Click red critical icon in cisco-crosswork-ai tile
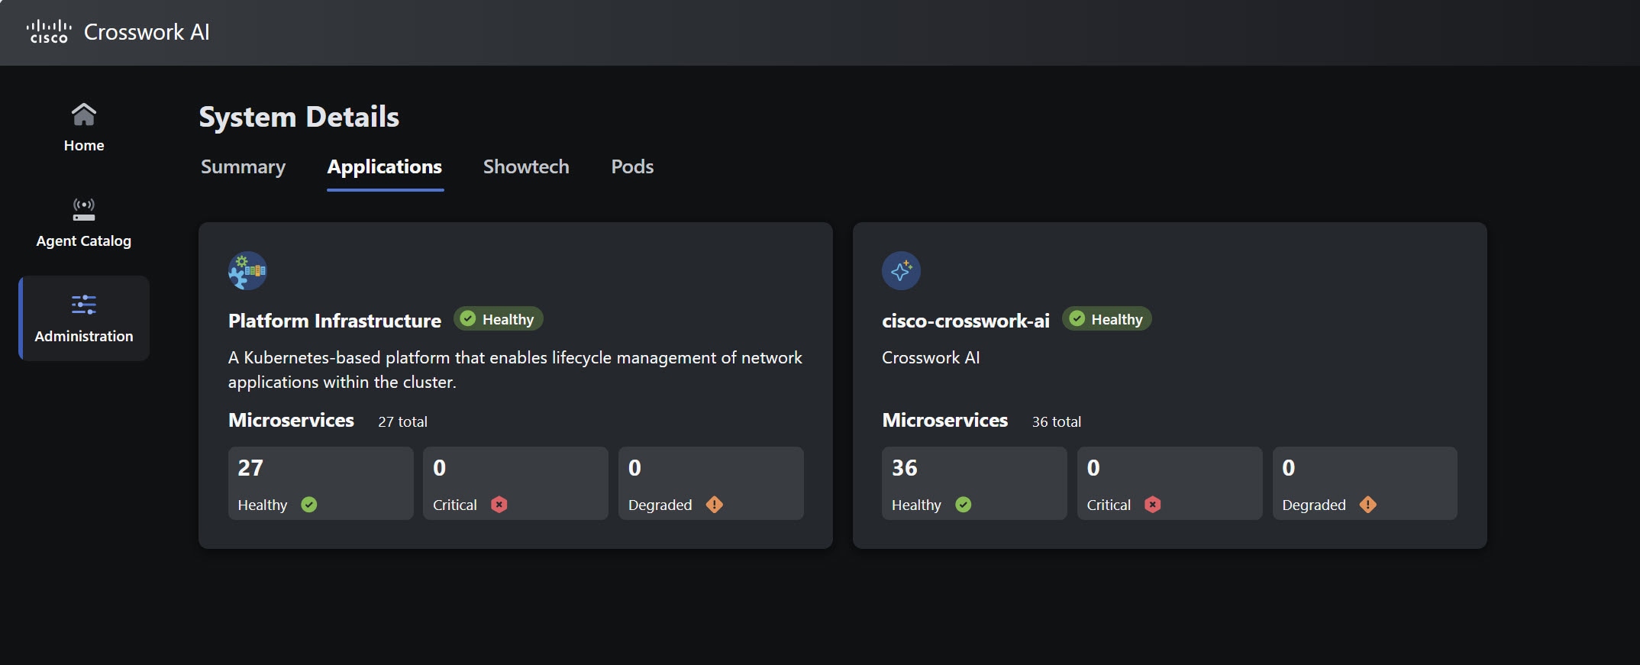1640x665 pixels. click(1153, 505)
